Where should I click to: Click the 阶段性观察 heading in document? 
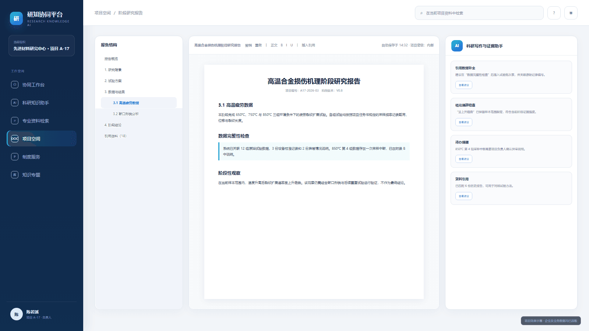point(229,173)
